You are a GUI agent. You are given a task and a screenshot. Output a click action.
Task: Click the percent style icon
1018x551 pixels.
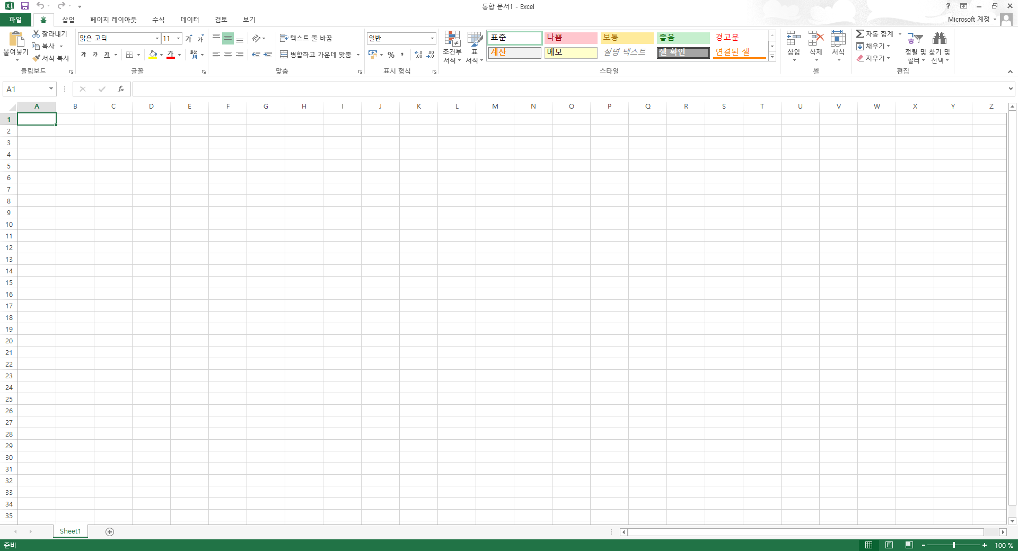[391, 55]
